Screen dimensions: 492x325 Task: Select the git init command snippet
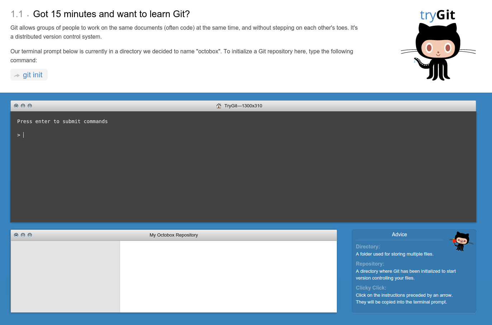pyautogui.click(x=32, y=75)
